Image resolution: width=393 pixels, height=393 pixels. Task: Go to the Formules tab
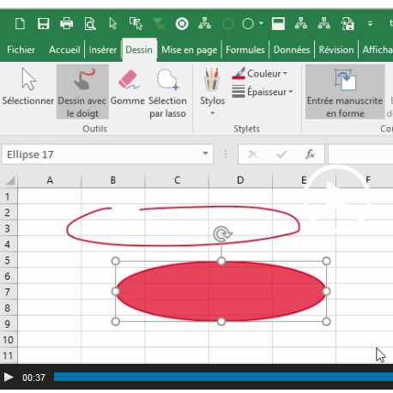click(245, 50)
